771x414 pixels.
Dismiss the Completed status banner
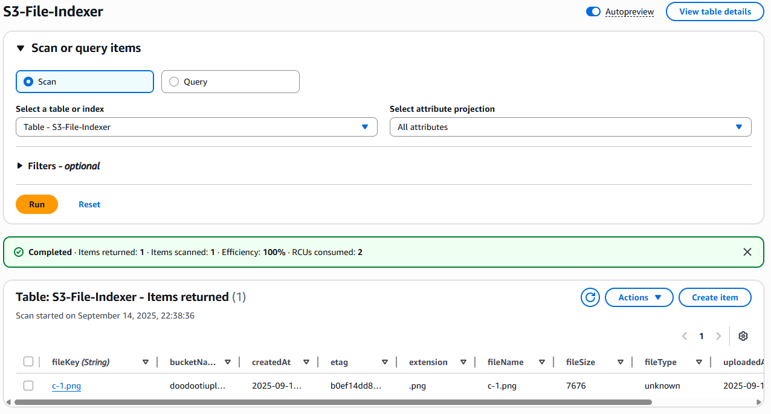click(x=747, y=252)
